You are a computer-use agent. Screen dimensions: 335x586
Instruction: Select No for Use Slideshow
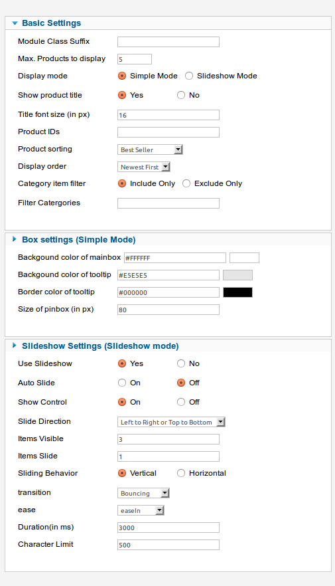click(181, 363)
